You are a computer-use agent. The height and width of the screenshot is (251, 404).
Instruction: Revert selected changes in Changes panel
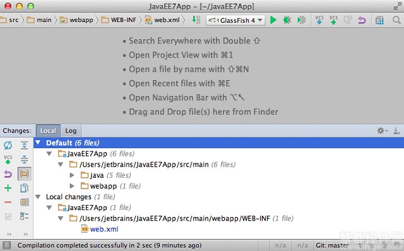[8, 174]
